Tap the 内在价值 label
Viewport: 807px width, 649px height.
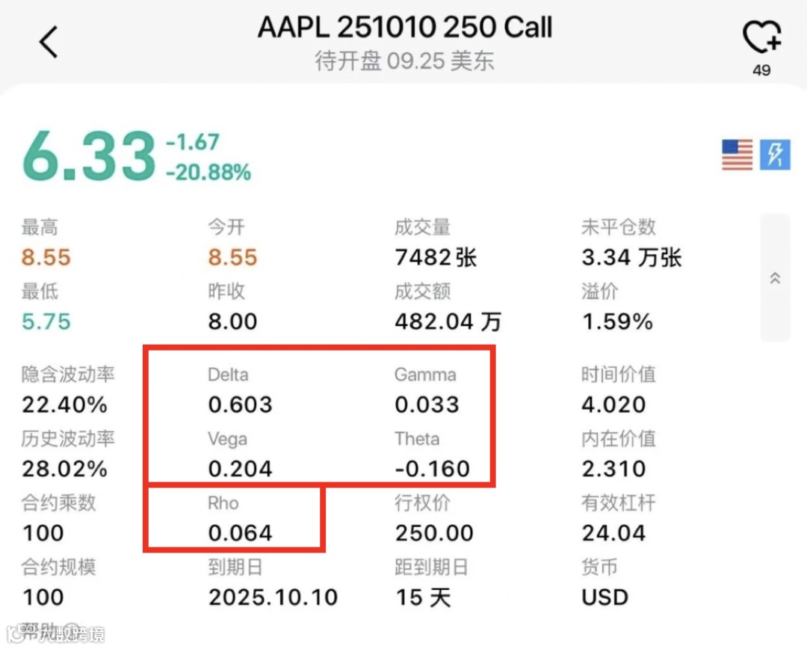[x=619, y=439]
